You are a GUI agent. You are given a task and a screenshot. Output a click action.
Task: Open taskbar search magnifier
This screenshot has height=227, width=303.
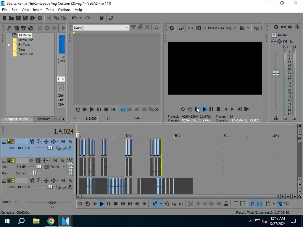21,221
